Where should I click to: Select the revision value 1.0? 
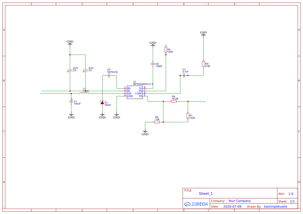point(291,194)
